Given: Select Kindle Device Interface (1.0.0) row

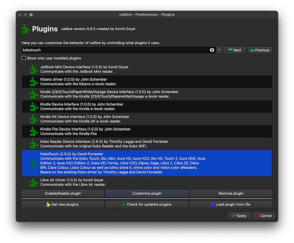Looking at the screenshot, I should click(147, 106).
